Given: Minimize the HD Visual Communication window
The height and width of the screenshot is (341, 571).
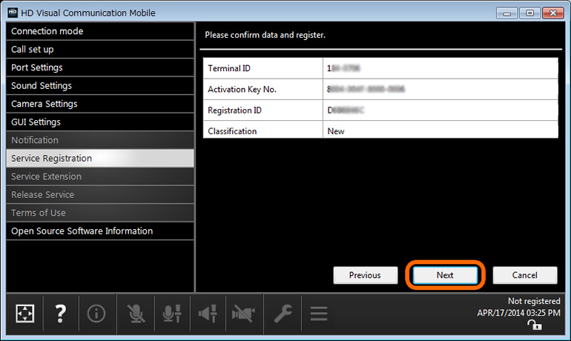Looking at the screenshot, I should (x=507, y=13).
